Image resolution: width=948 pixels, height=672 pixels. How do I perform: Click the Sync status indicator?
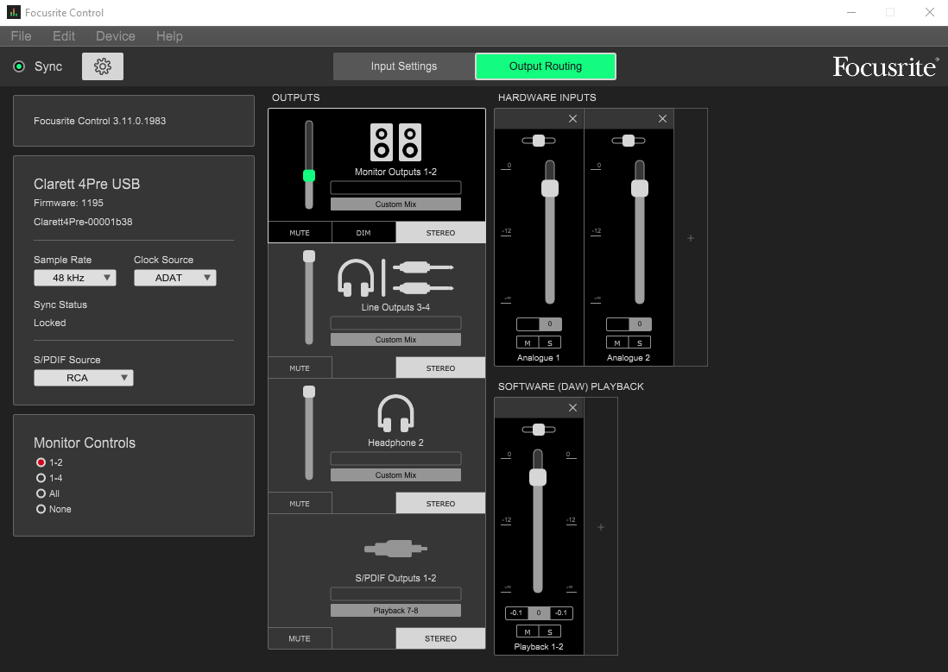[19, 66]
